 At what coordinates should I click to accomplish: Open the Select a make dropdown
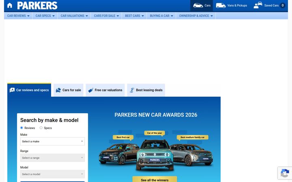coord(52,141)
